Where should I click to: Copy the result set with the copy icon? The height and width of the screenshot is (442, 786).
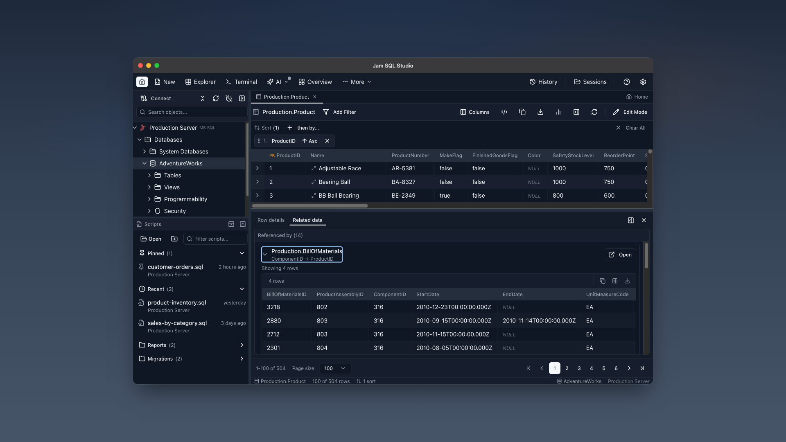[522, 112]
